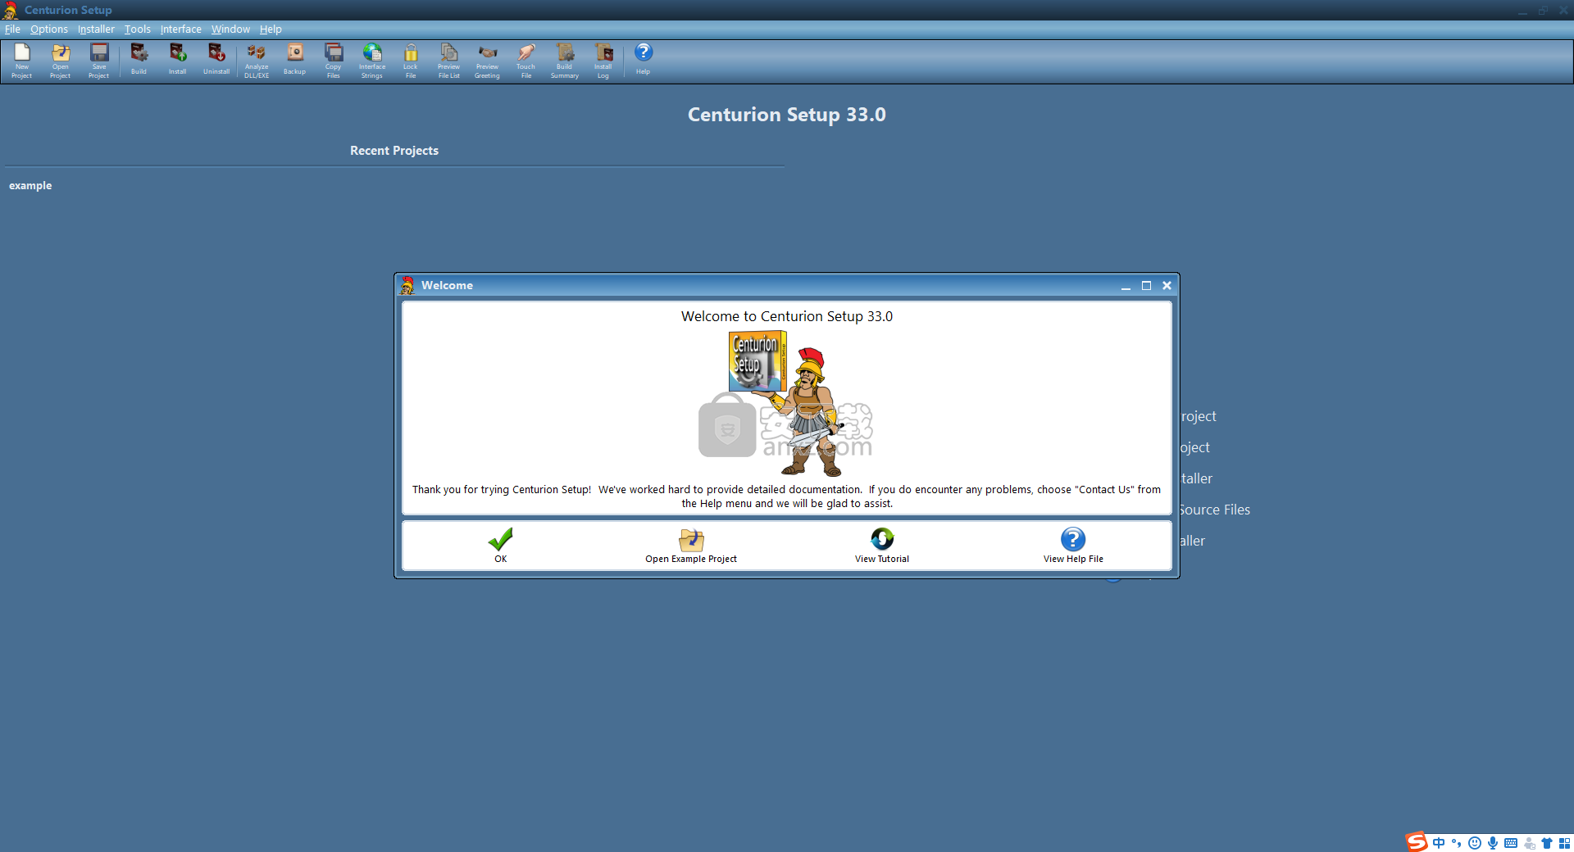Viewport: 1574px width, 852px height.
Task: Click Open Example Project button
Action: pyautogui.click(x=691, y=546)
